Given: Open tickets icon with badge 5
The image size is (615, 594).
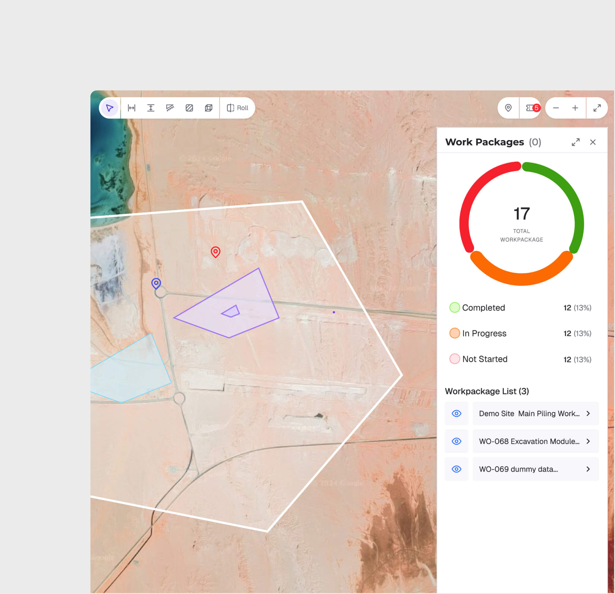Looking at the screenshot, I should (531, 108).
